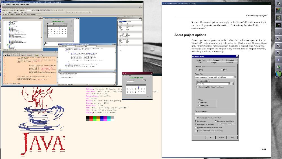Switch to the Version Control tab
282x159 pixels.
pos(201,60)
